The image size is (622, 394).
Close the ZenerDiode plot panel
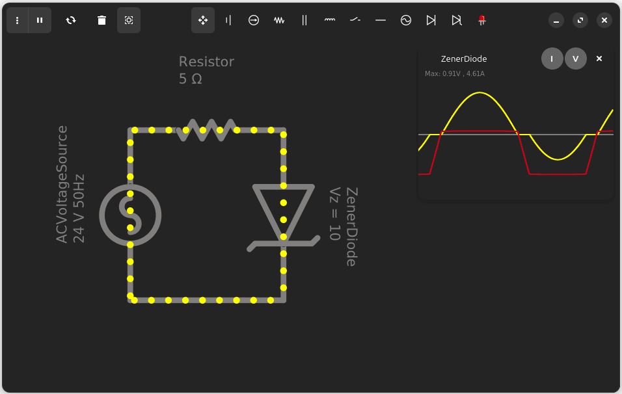599,59
